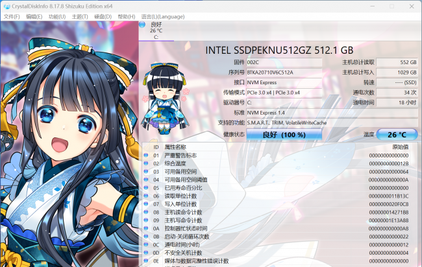This screenshot has height=267, width=422.
Task: Click the chibi Shizuku character image
Action: [166, 99]
